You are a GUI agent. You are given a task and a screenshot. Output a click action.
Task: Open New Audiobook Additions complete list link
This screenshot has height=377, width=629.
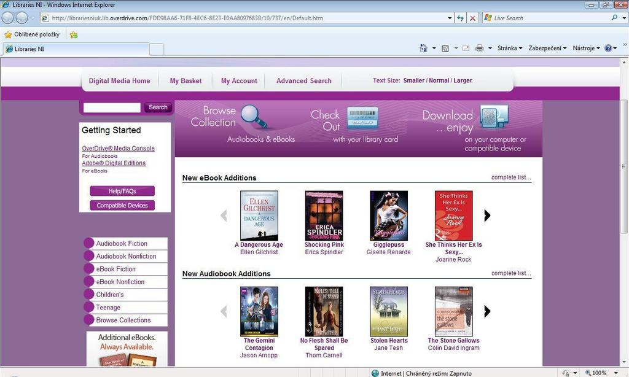511,273
